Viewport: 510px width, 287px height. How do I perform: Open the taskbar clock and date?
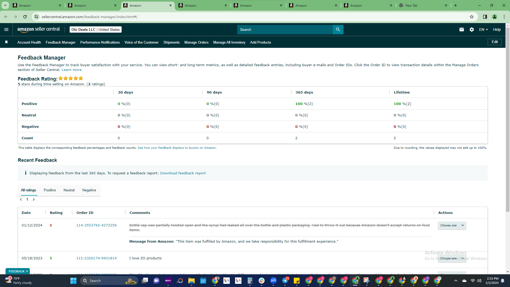(492, 281)
